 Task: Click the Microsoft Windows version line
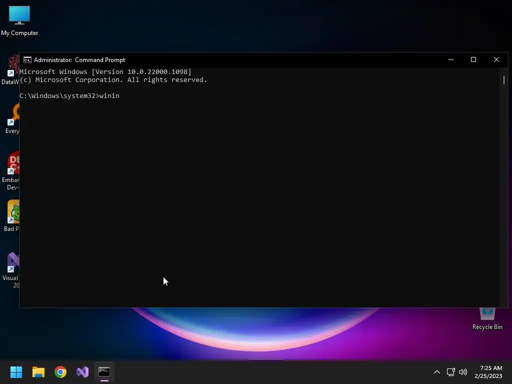[x=105, y=72]
